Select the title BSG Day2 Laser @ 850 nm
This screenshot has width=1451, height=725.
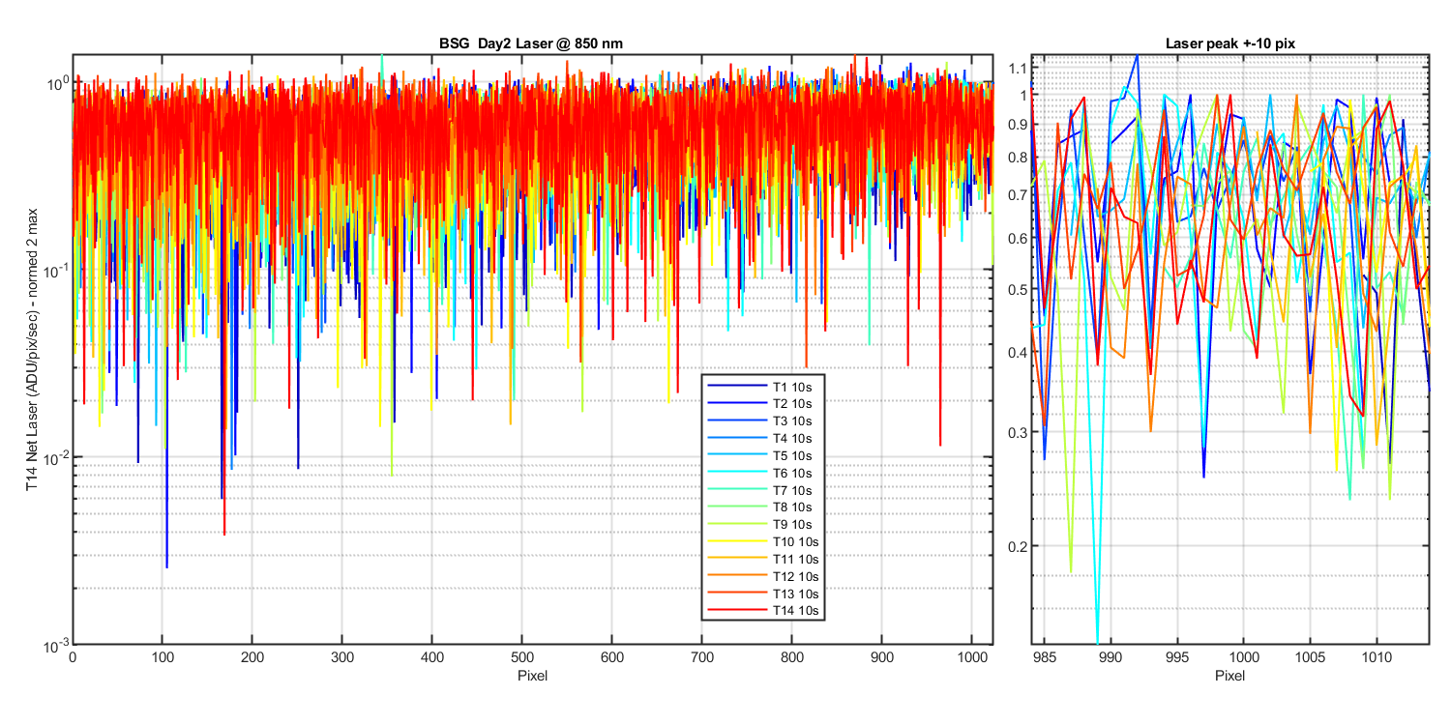pos(532,43)
